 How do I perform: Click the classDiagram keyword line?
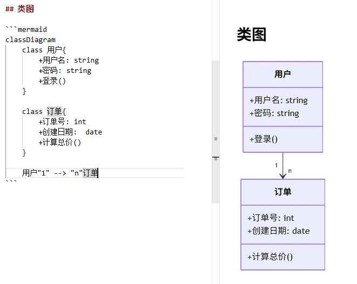click(x=30, y=39)
